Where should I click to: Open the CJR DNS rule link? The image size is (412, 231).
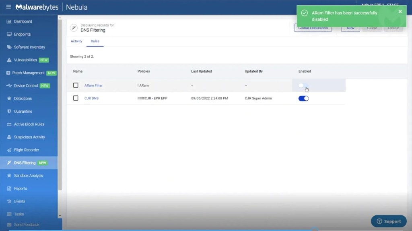91,98
